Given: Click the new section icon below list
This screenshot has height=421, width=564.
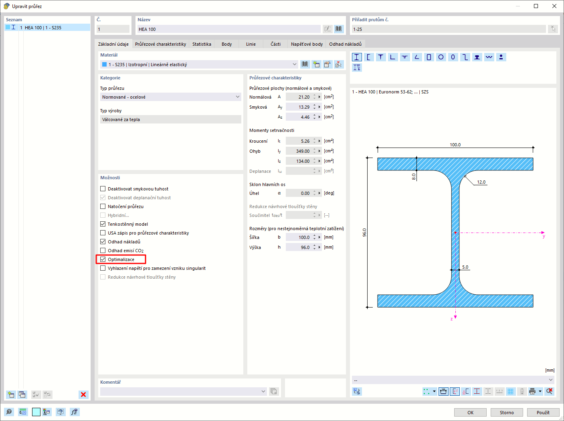Looking at the screenshot, I should [x=11, y=395].
